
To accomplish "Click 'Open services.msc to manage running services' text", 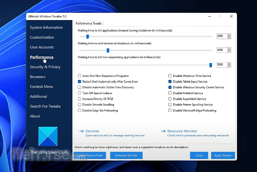I will pos(115,136).
